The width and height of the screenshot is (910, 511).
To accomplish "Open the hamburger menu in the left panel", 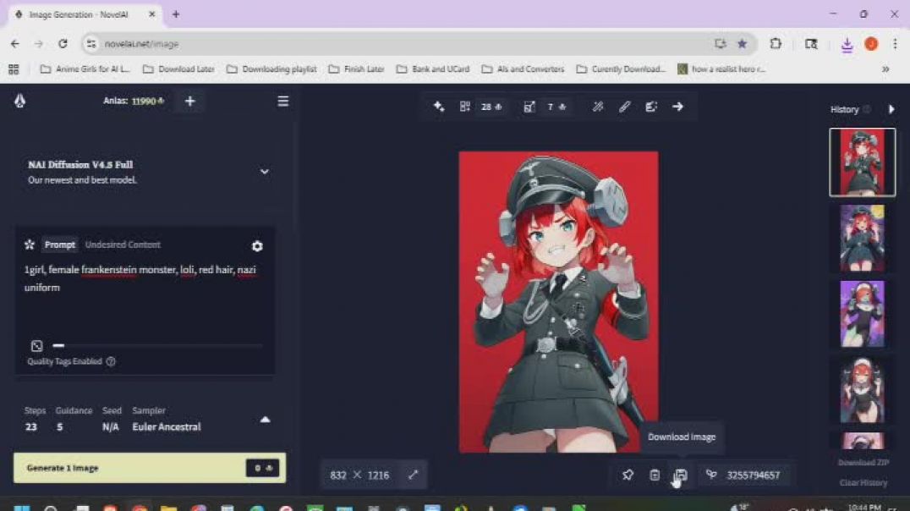I will click(283, 102).
